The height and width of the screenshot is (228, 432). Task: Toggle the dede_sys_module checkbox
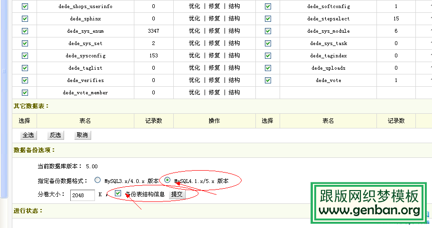(268, 31)
